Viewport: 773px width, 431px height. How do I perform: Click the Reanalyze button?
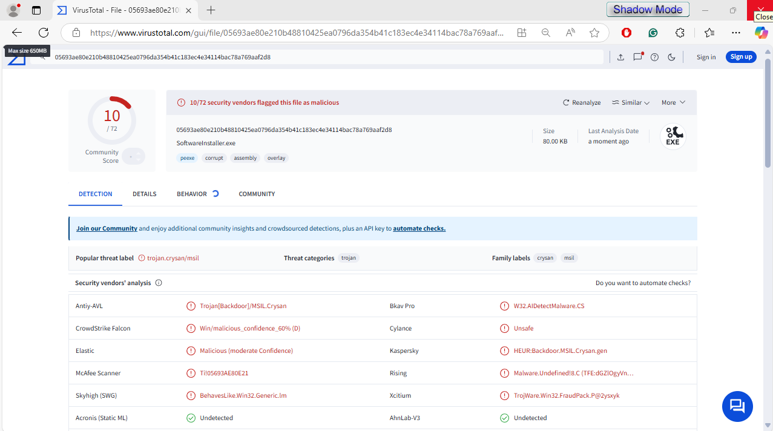click(582, 102)
